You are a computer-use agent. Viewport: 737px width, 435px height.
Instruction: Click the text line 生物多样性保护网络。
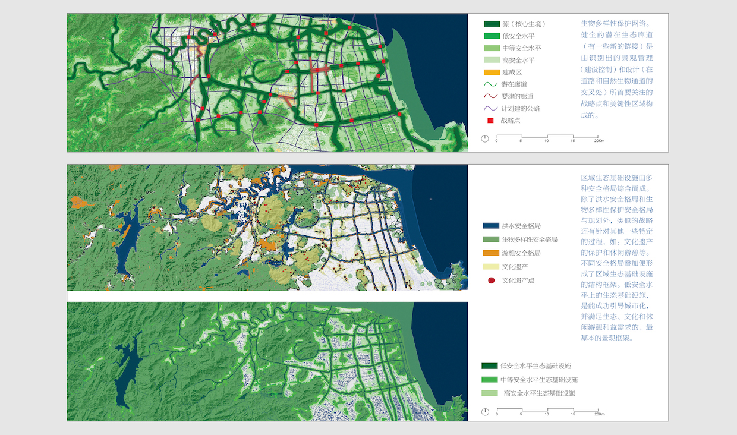point(616,24)
